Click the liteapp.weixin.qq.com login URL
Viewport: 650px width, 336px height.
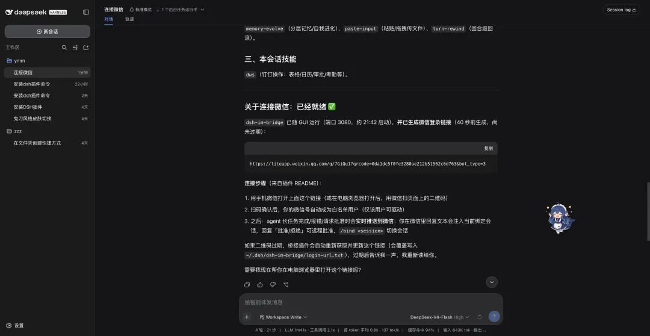[x=367, y=164]
